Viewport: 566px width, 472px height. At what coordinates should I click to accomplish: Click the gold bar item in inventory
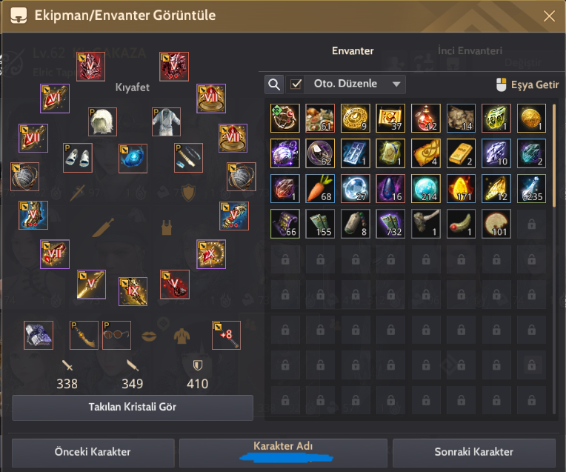point(461,153)
